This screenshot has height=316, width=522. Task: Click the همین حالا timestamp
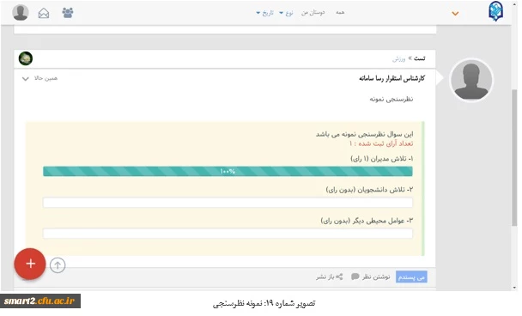point(46,78)
